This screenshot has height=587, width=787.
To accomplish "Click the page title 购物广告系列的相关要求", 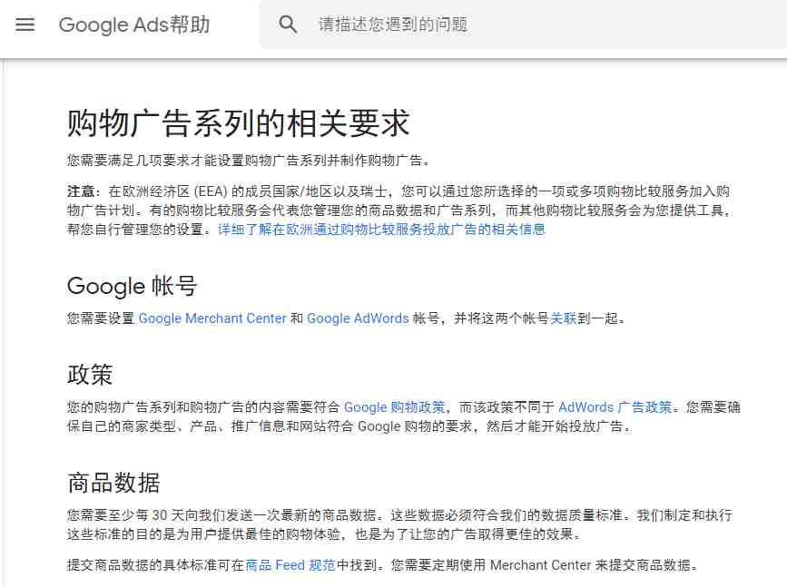I will point(239,123).
